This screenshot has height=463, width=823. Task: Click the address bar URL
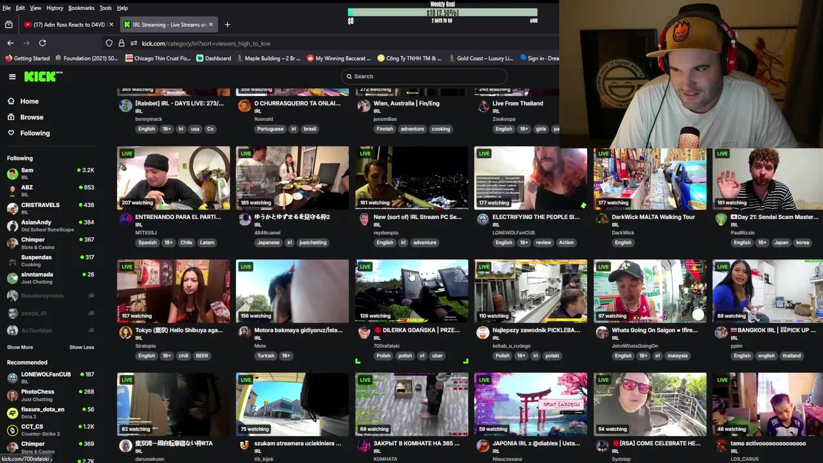tap(206, 44)
